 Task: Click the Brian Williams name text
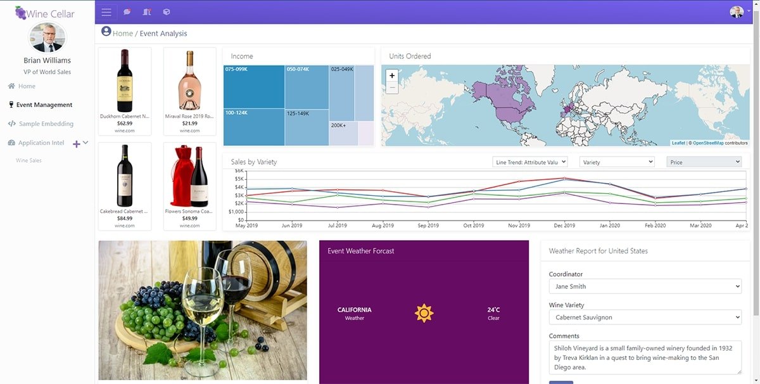coord(47,61)
